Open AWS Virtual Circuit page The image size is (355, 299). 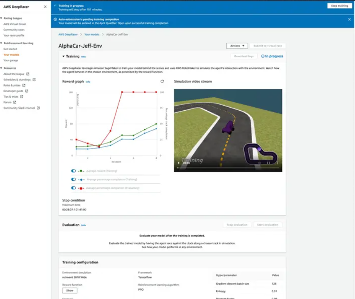tap(15, 24)
